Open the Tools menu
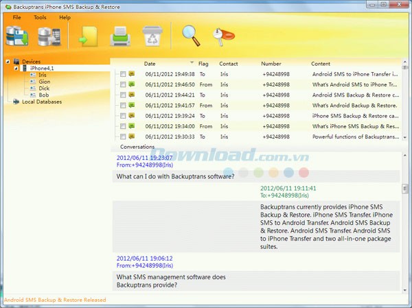The image size is (412, 308). 40,17
